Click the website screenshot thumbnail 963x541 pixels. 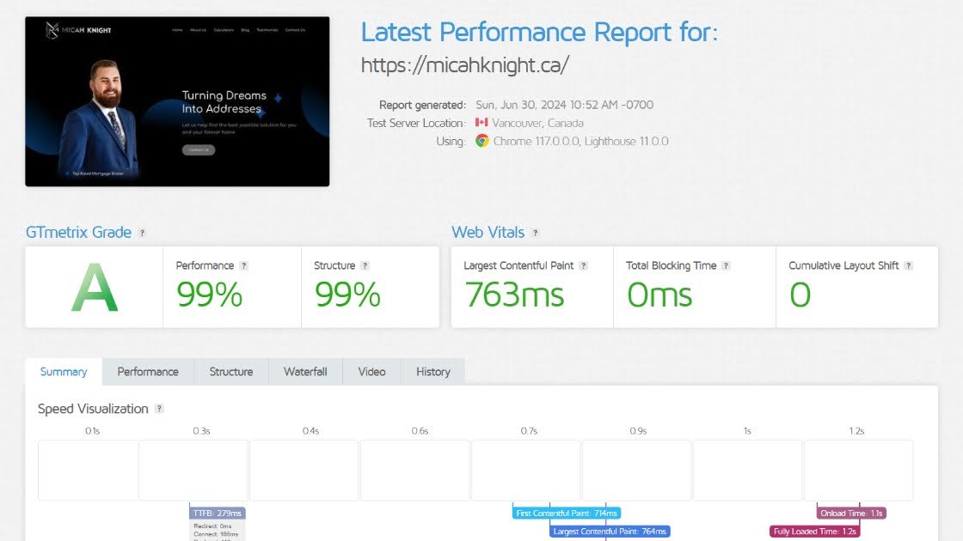tap(177, 101)
